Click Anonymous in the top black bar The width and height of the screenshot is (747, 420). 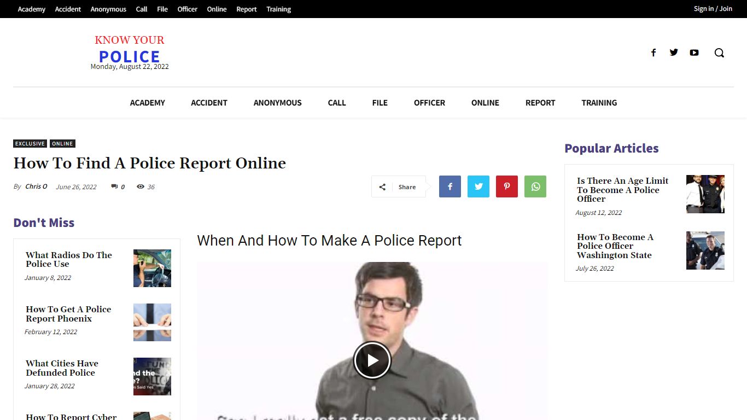coord(108,9)
